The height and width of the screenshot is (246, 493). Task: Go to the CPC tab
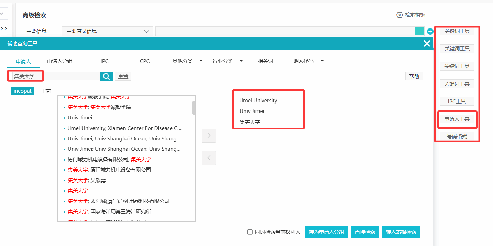pyautogui.click(x=145, y=61)
